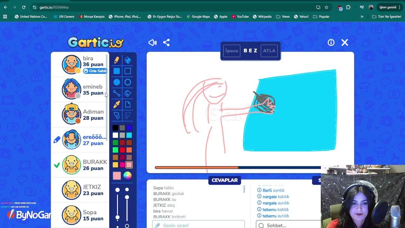Open the rainbow custom color wheel
The image size is (405, 228).
click(128, 176)
